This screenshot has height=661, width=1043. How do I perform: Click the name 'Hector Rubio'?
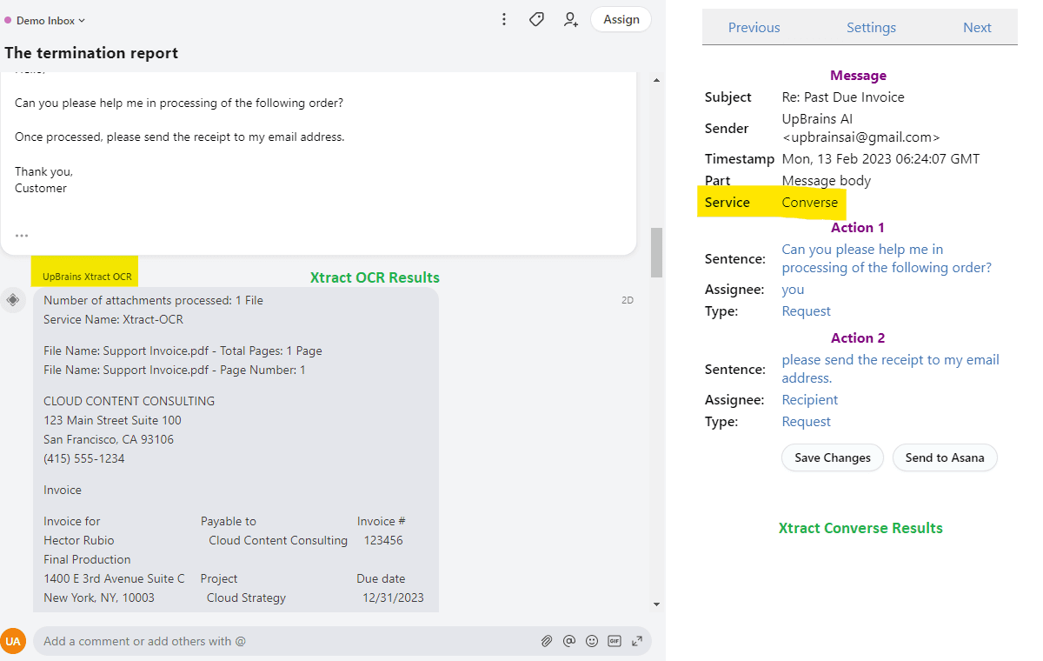(78, 540)
